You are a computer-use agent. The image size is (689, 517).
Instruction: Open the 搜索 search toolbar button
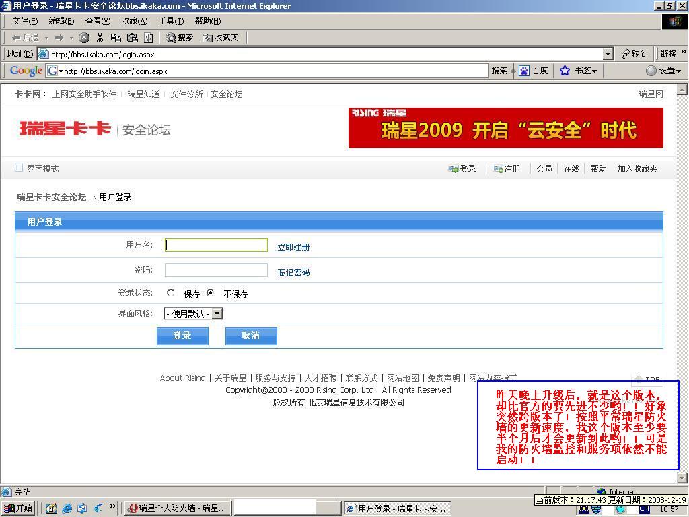coord(179,38)
